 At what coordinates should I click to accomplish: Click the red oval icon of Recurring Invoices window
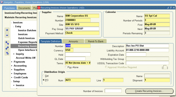tap(39, 8)
